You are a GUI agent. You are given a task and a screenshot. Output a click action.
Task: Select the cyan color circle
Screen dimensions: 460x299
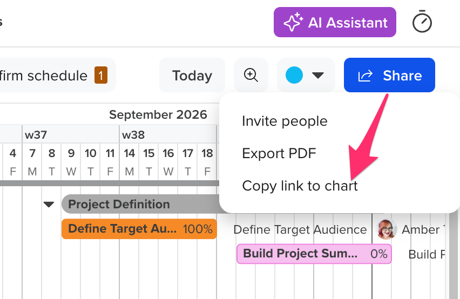click(x=294, y=75)
